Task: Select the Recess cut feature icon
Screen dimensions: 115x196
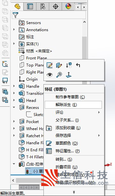Action: [x=22, y=108]
